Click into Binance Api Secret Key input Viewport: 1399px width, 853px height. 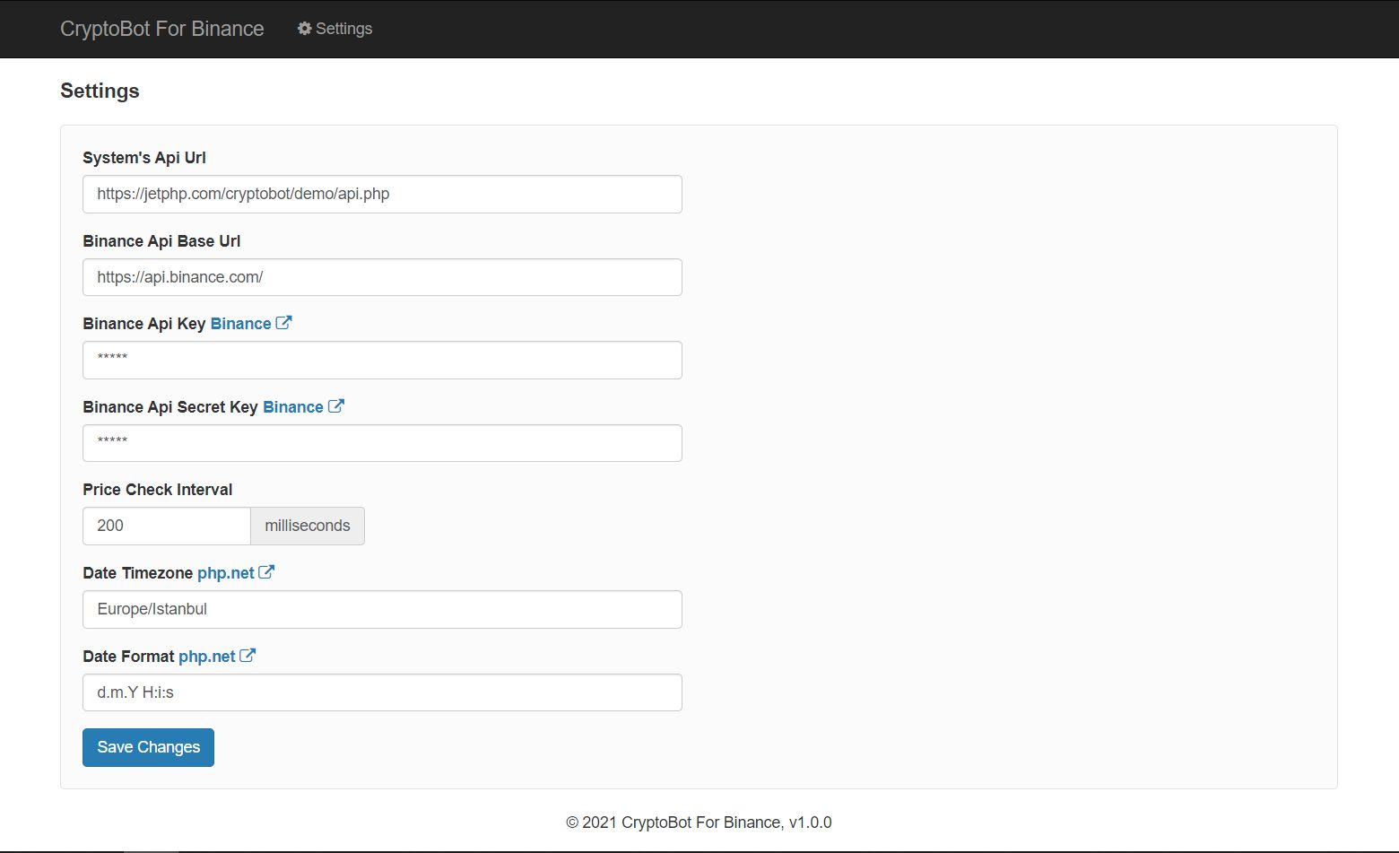(x=382, y=443)
